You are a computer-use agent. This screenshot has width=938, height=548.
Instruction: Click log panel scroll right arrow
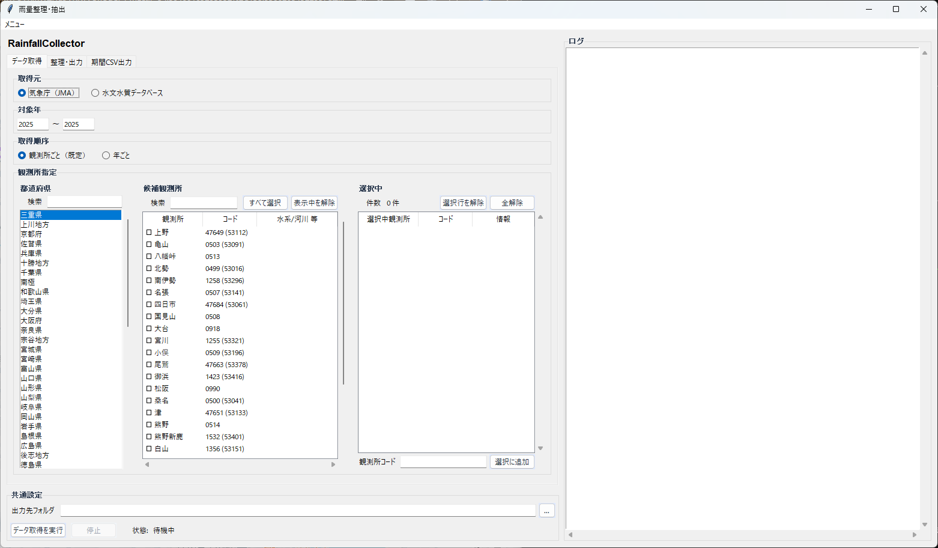click(915, 535)
